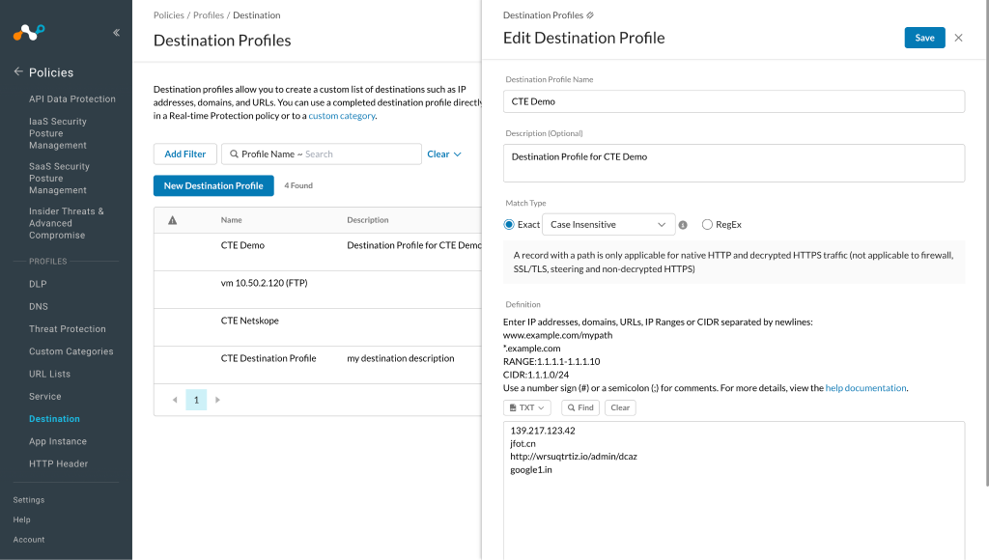Click the Add Filter button
The image size is (989, 560).
tap(185, 154)
